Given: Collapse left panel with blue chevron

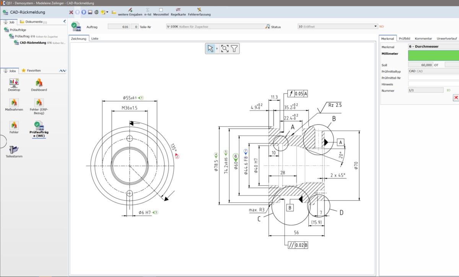Looking at the screenshot, I should [65, 21].
